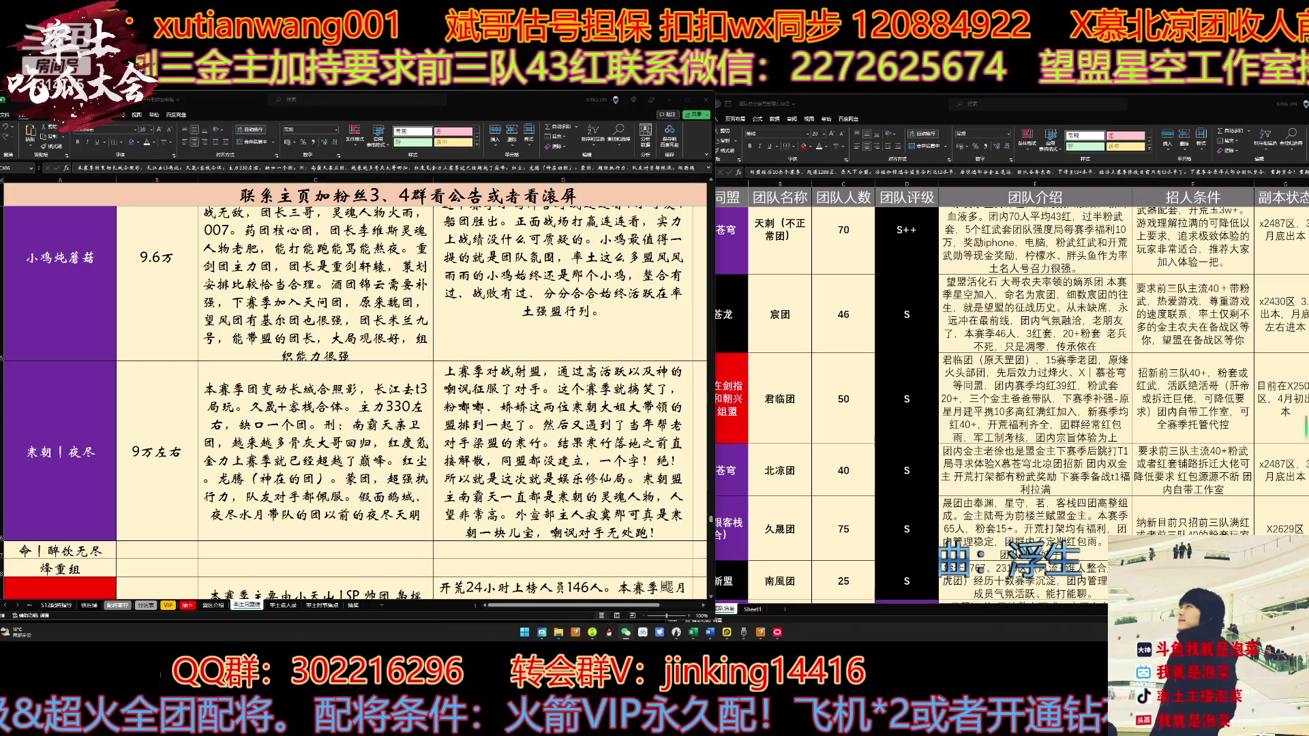The image size is (1309, 736).
Task: Click Delete cells icon in left Excel ribbon
Action: click(x=512, y=129)
